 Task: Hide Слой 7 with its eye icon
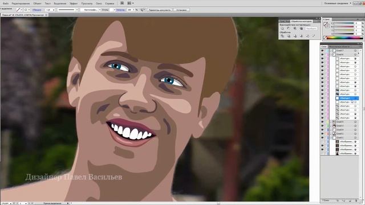coord(322,51)
